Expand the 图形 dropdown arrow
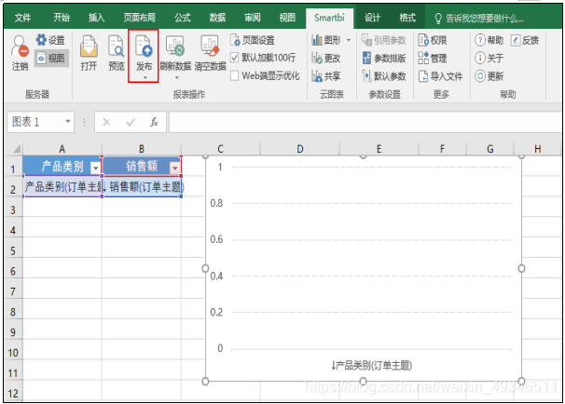565x404 pixels. tap(349, 40)
